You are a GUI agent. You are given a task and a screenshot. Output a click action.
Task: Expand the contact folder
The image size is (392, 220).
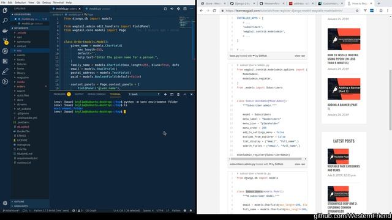click(x=21, y=46)
